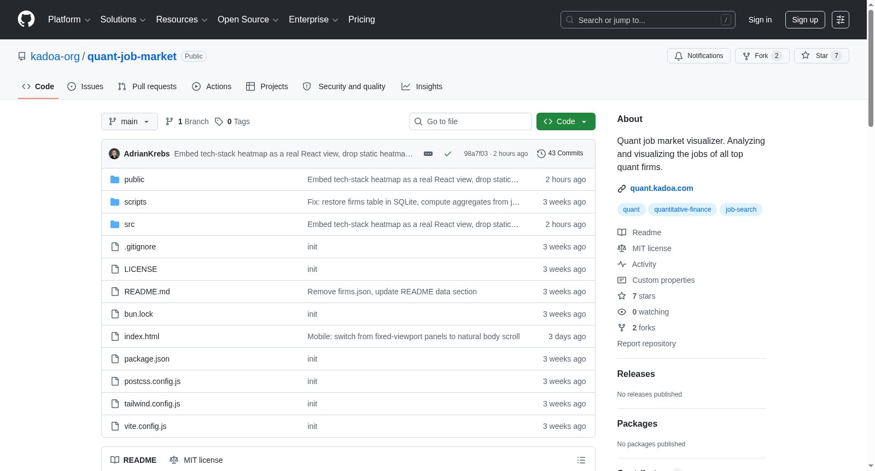
Task: Click the Search or jump to field
Action: click(x=648, y=20)
